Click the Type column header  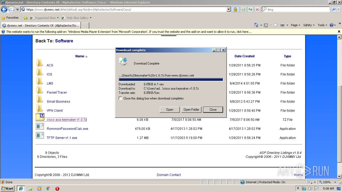pos(287,56)
